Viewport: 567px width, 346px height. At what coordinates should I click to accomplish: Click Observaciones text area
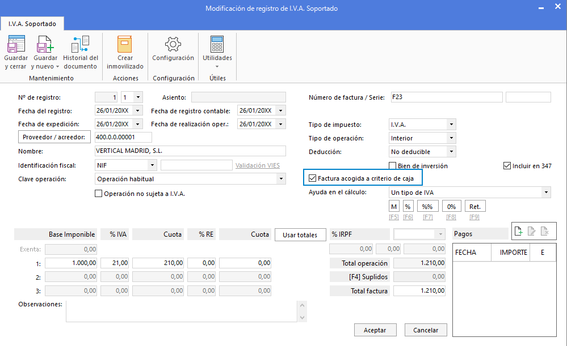(182, 311)
